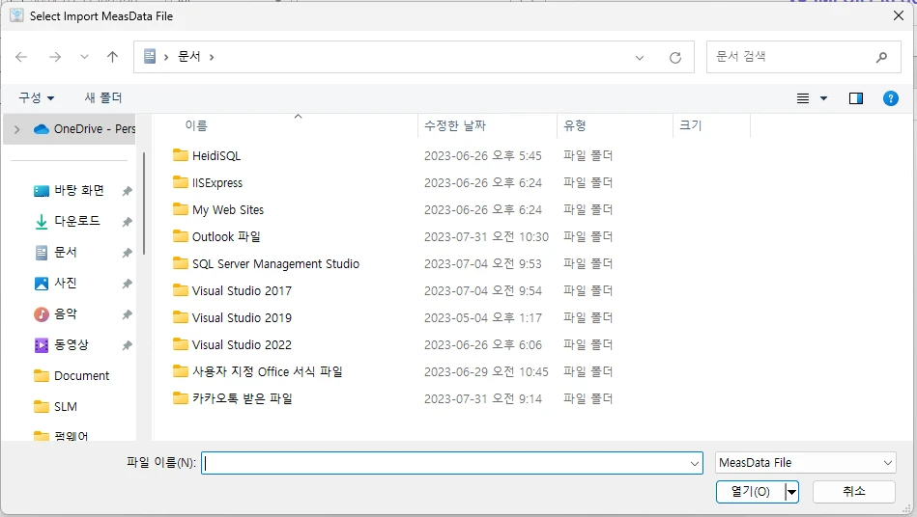917x517 pixels.
Task: Close the Select Import MeasData File dialog
Action: (899, 15)
